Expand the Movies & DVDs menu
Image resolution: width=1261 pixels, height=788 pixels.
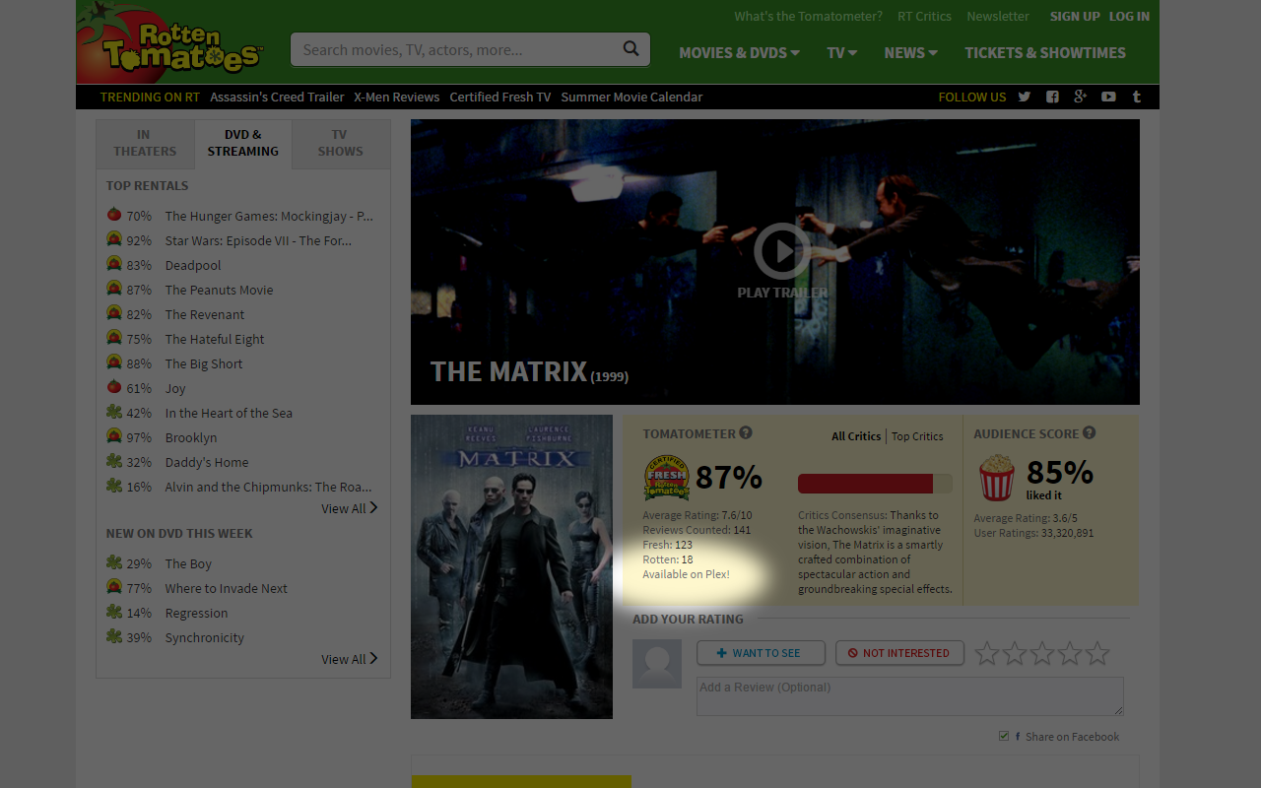click(x=739, y=52)
